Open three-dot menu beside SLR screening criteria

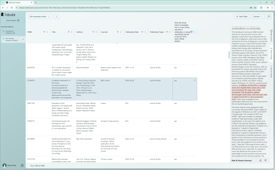click(56, 17)
